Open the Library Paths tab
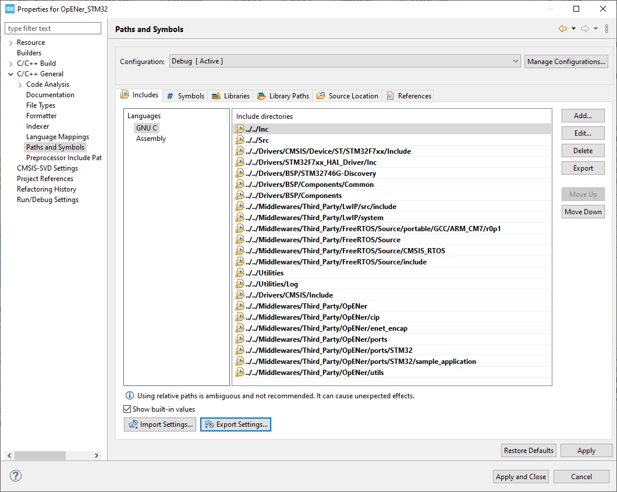The width and height of the screenshot is (617, 492). pyautogui.click(x=283, y=95)
